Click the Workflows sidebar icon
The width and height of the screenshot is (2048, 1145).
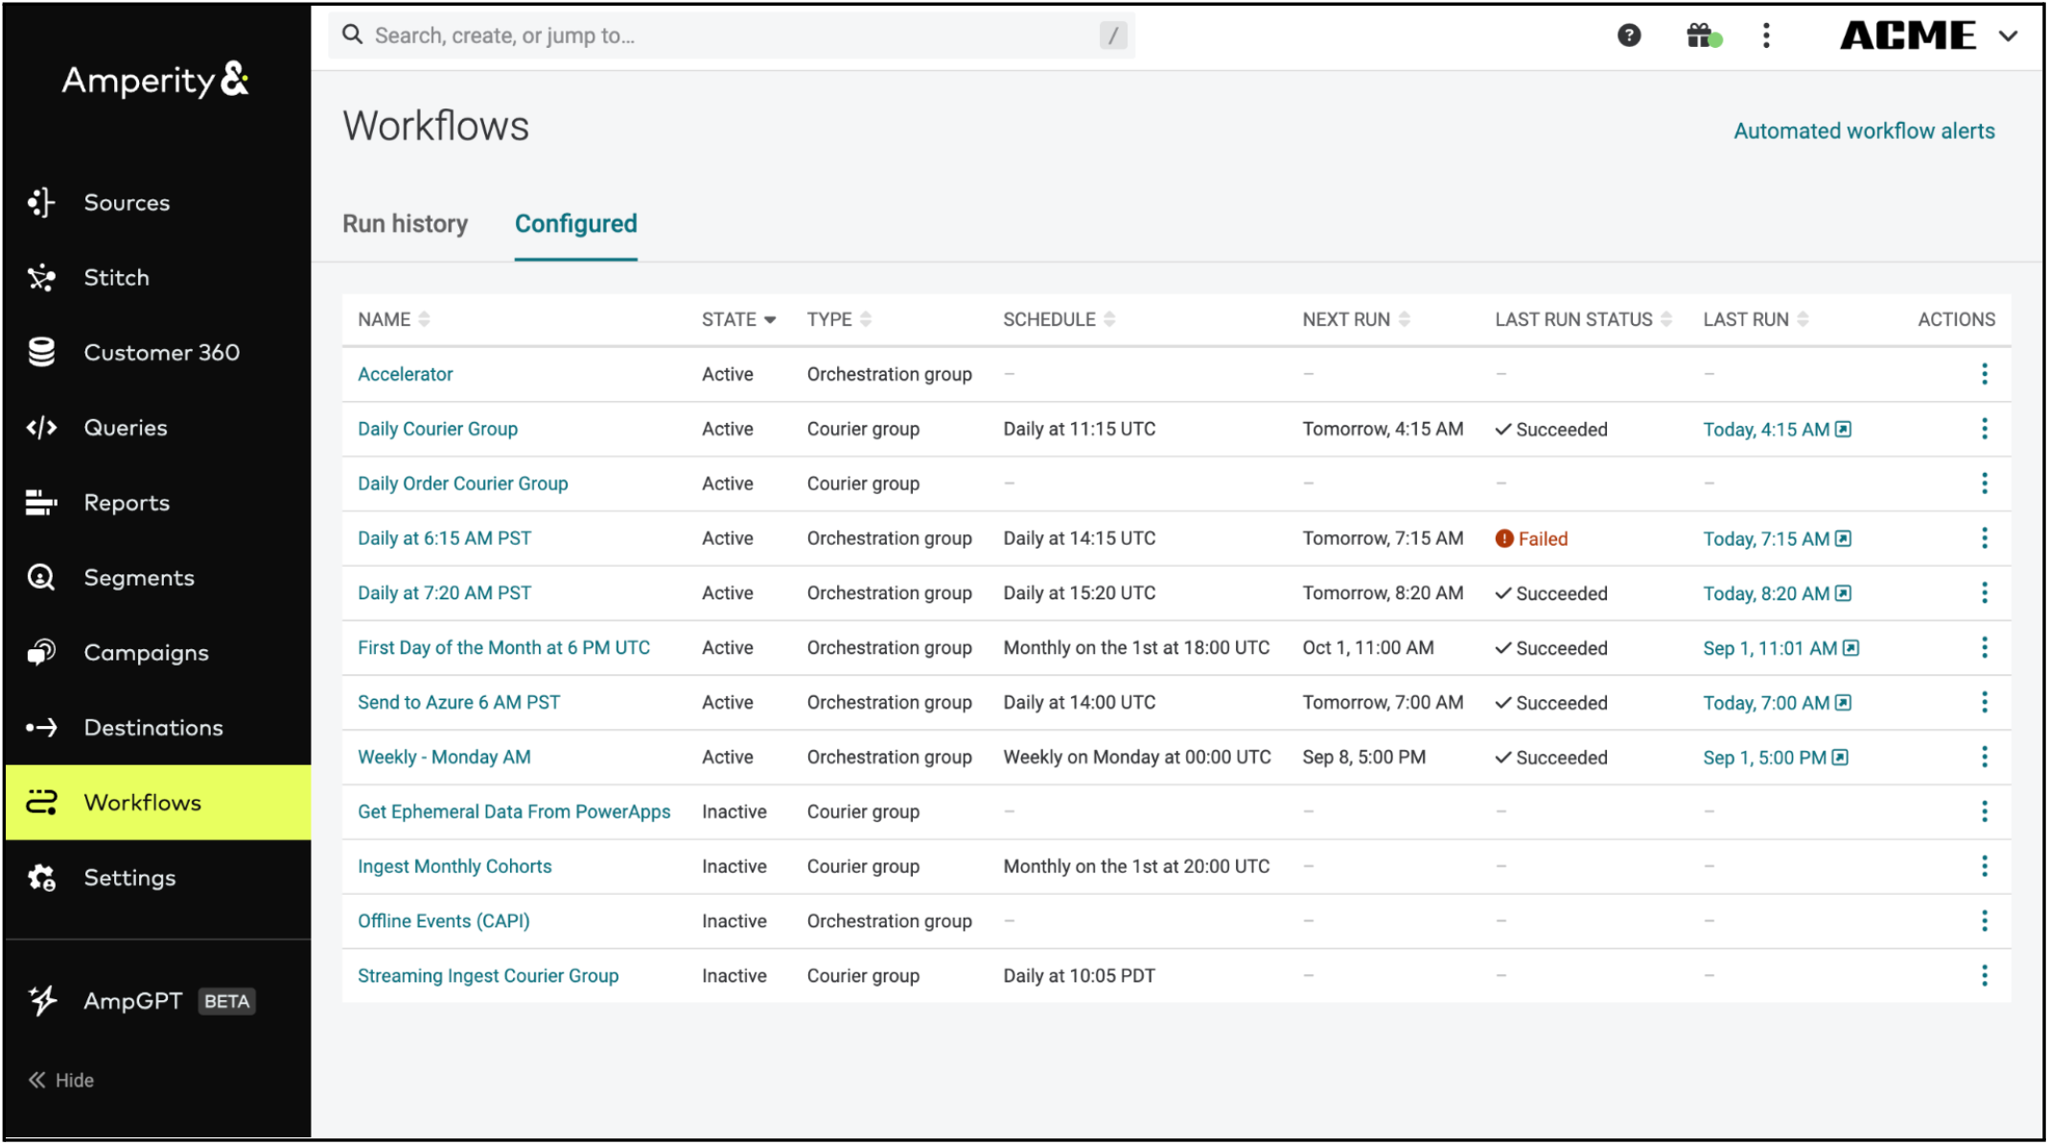[41, 803]
